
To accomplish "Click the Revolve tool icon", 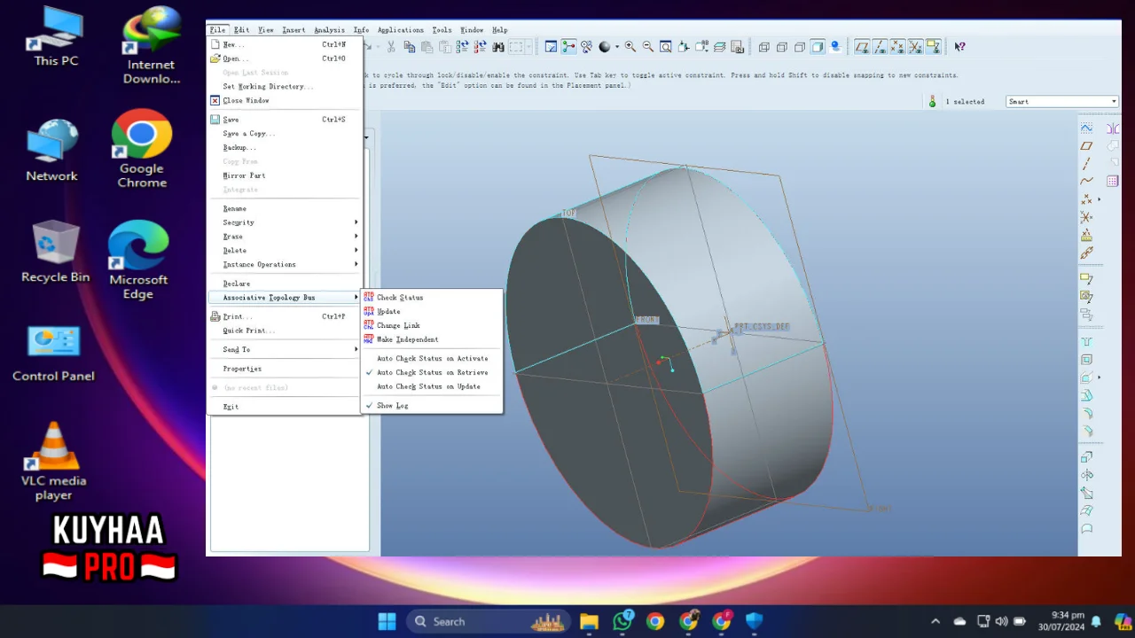I will pos(1086,475).
